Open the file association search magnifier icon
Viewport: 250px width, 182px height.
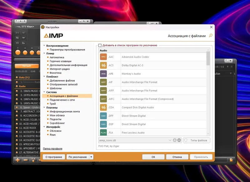click(210, 36)
